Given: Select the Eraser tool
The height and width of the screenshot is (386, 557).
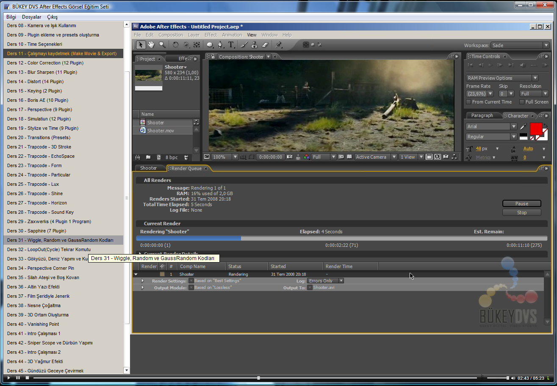Looking at the screenshot, I should click(x=265, y=45).
